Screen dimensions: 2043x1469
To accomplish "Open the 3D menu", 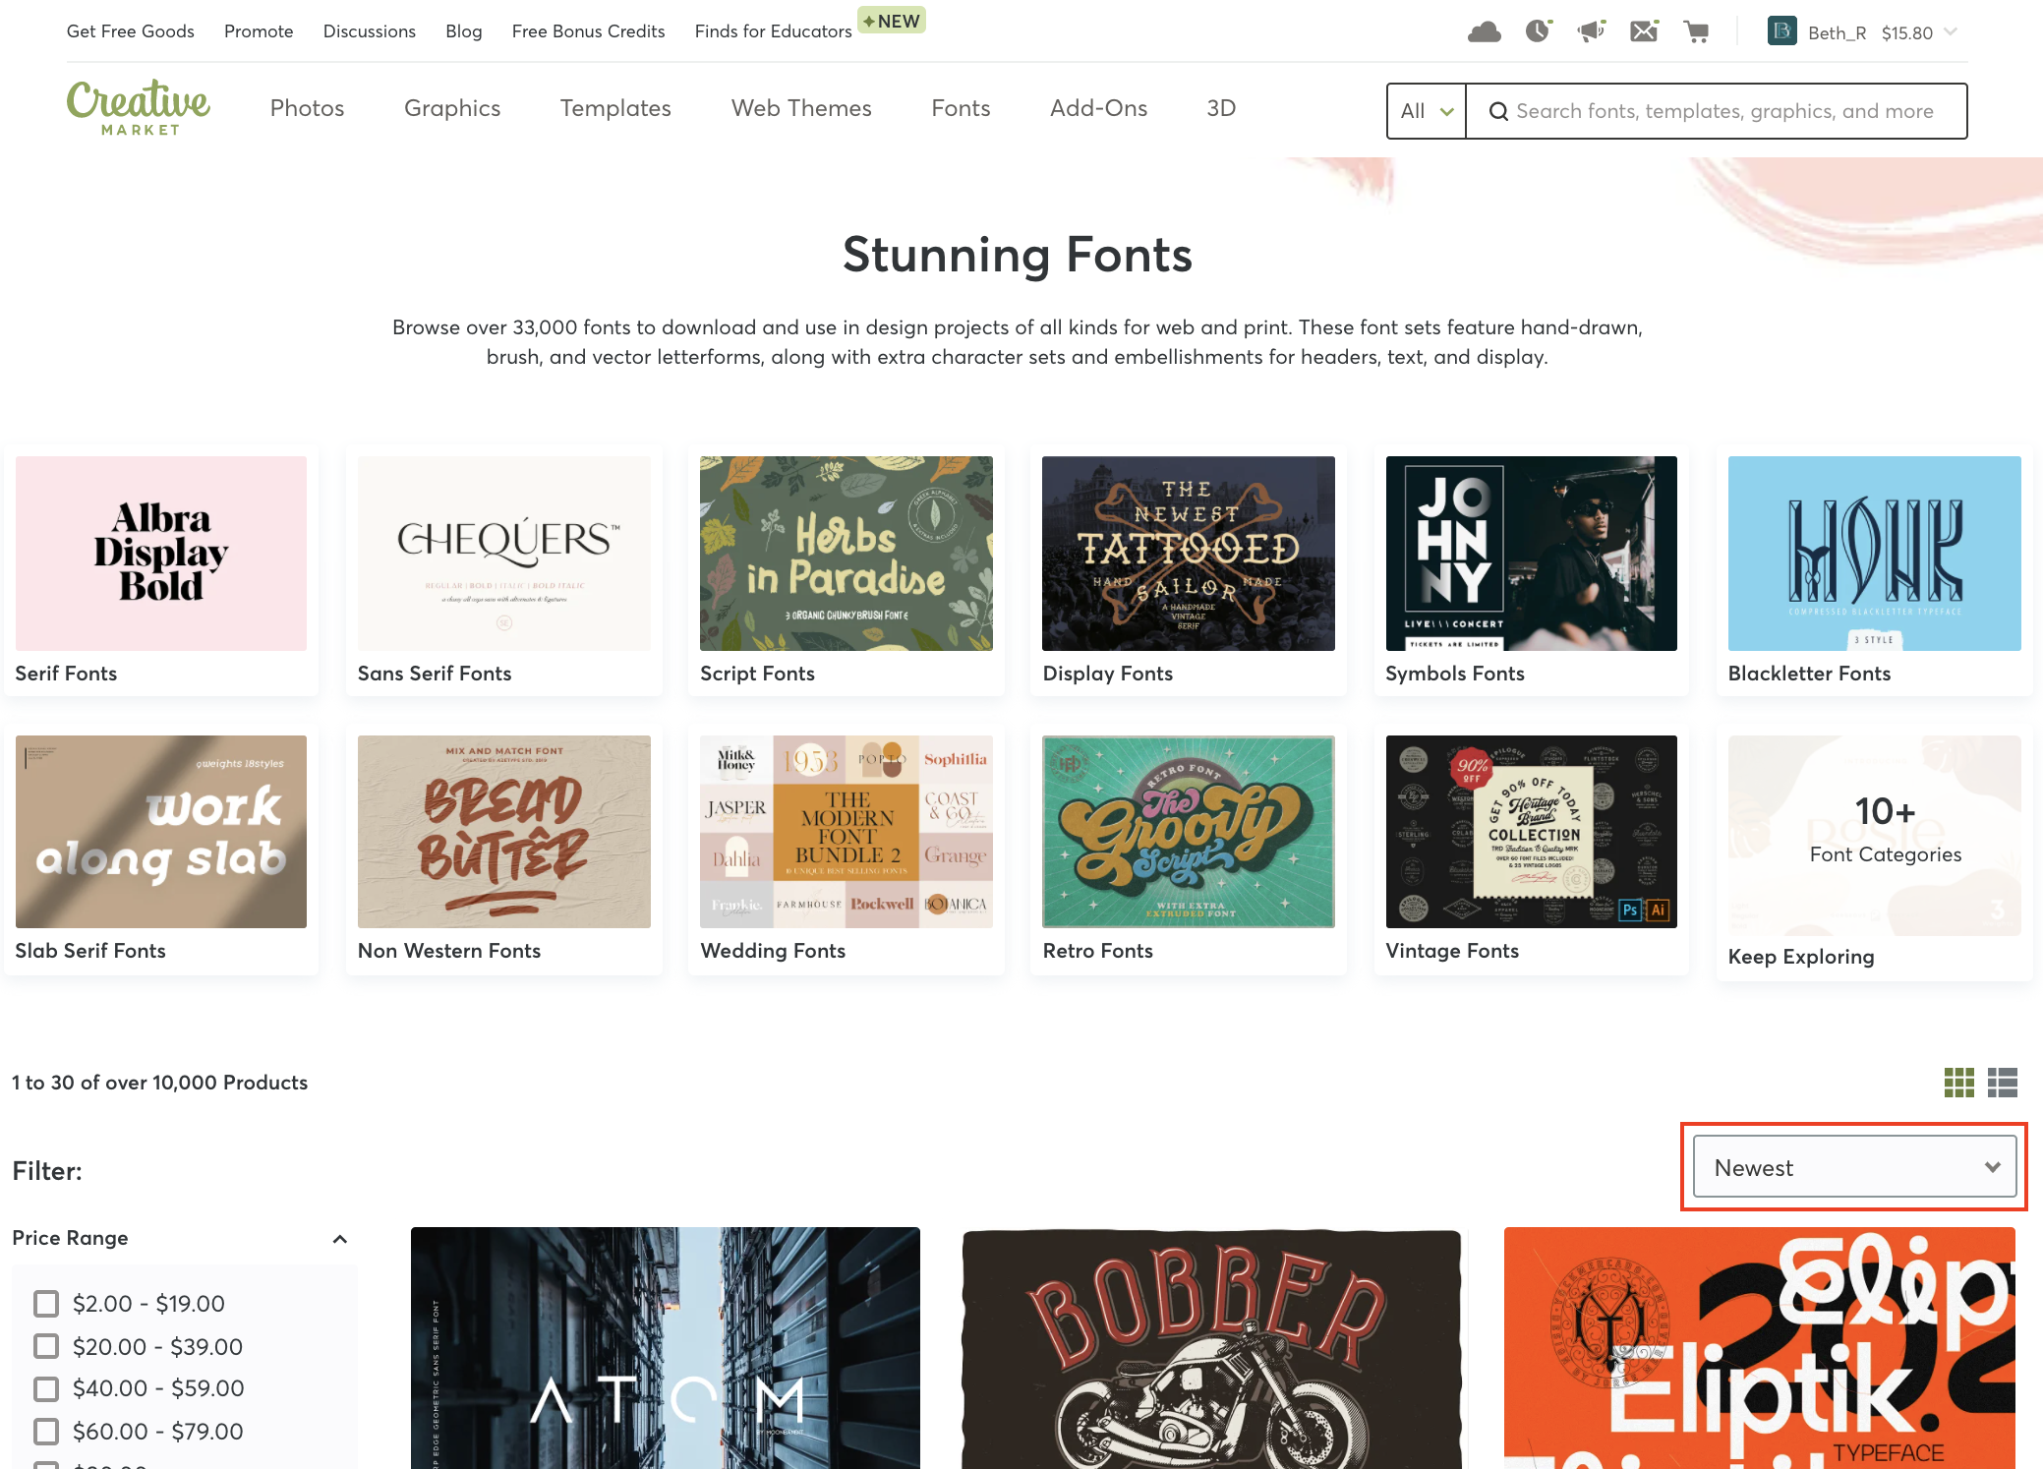I will 1221,108.
